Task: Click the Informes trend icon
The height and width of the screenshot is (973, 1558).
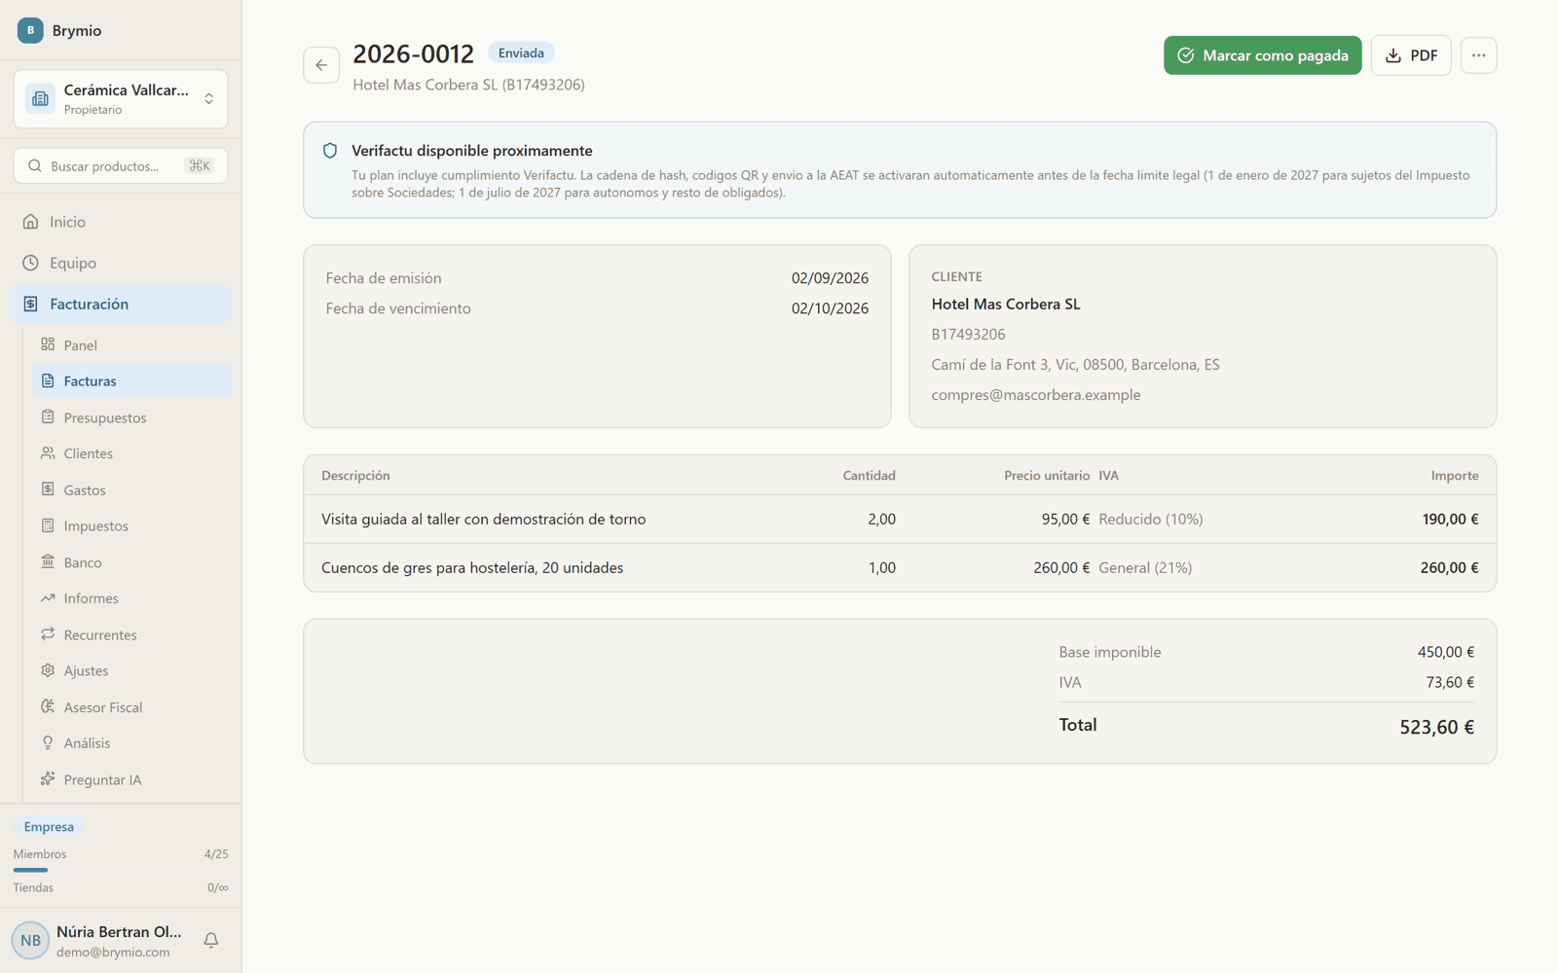Action: pyautogui.click(x=48, y=598)
